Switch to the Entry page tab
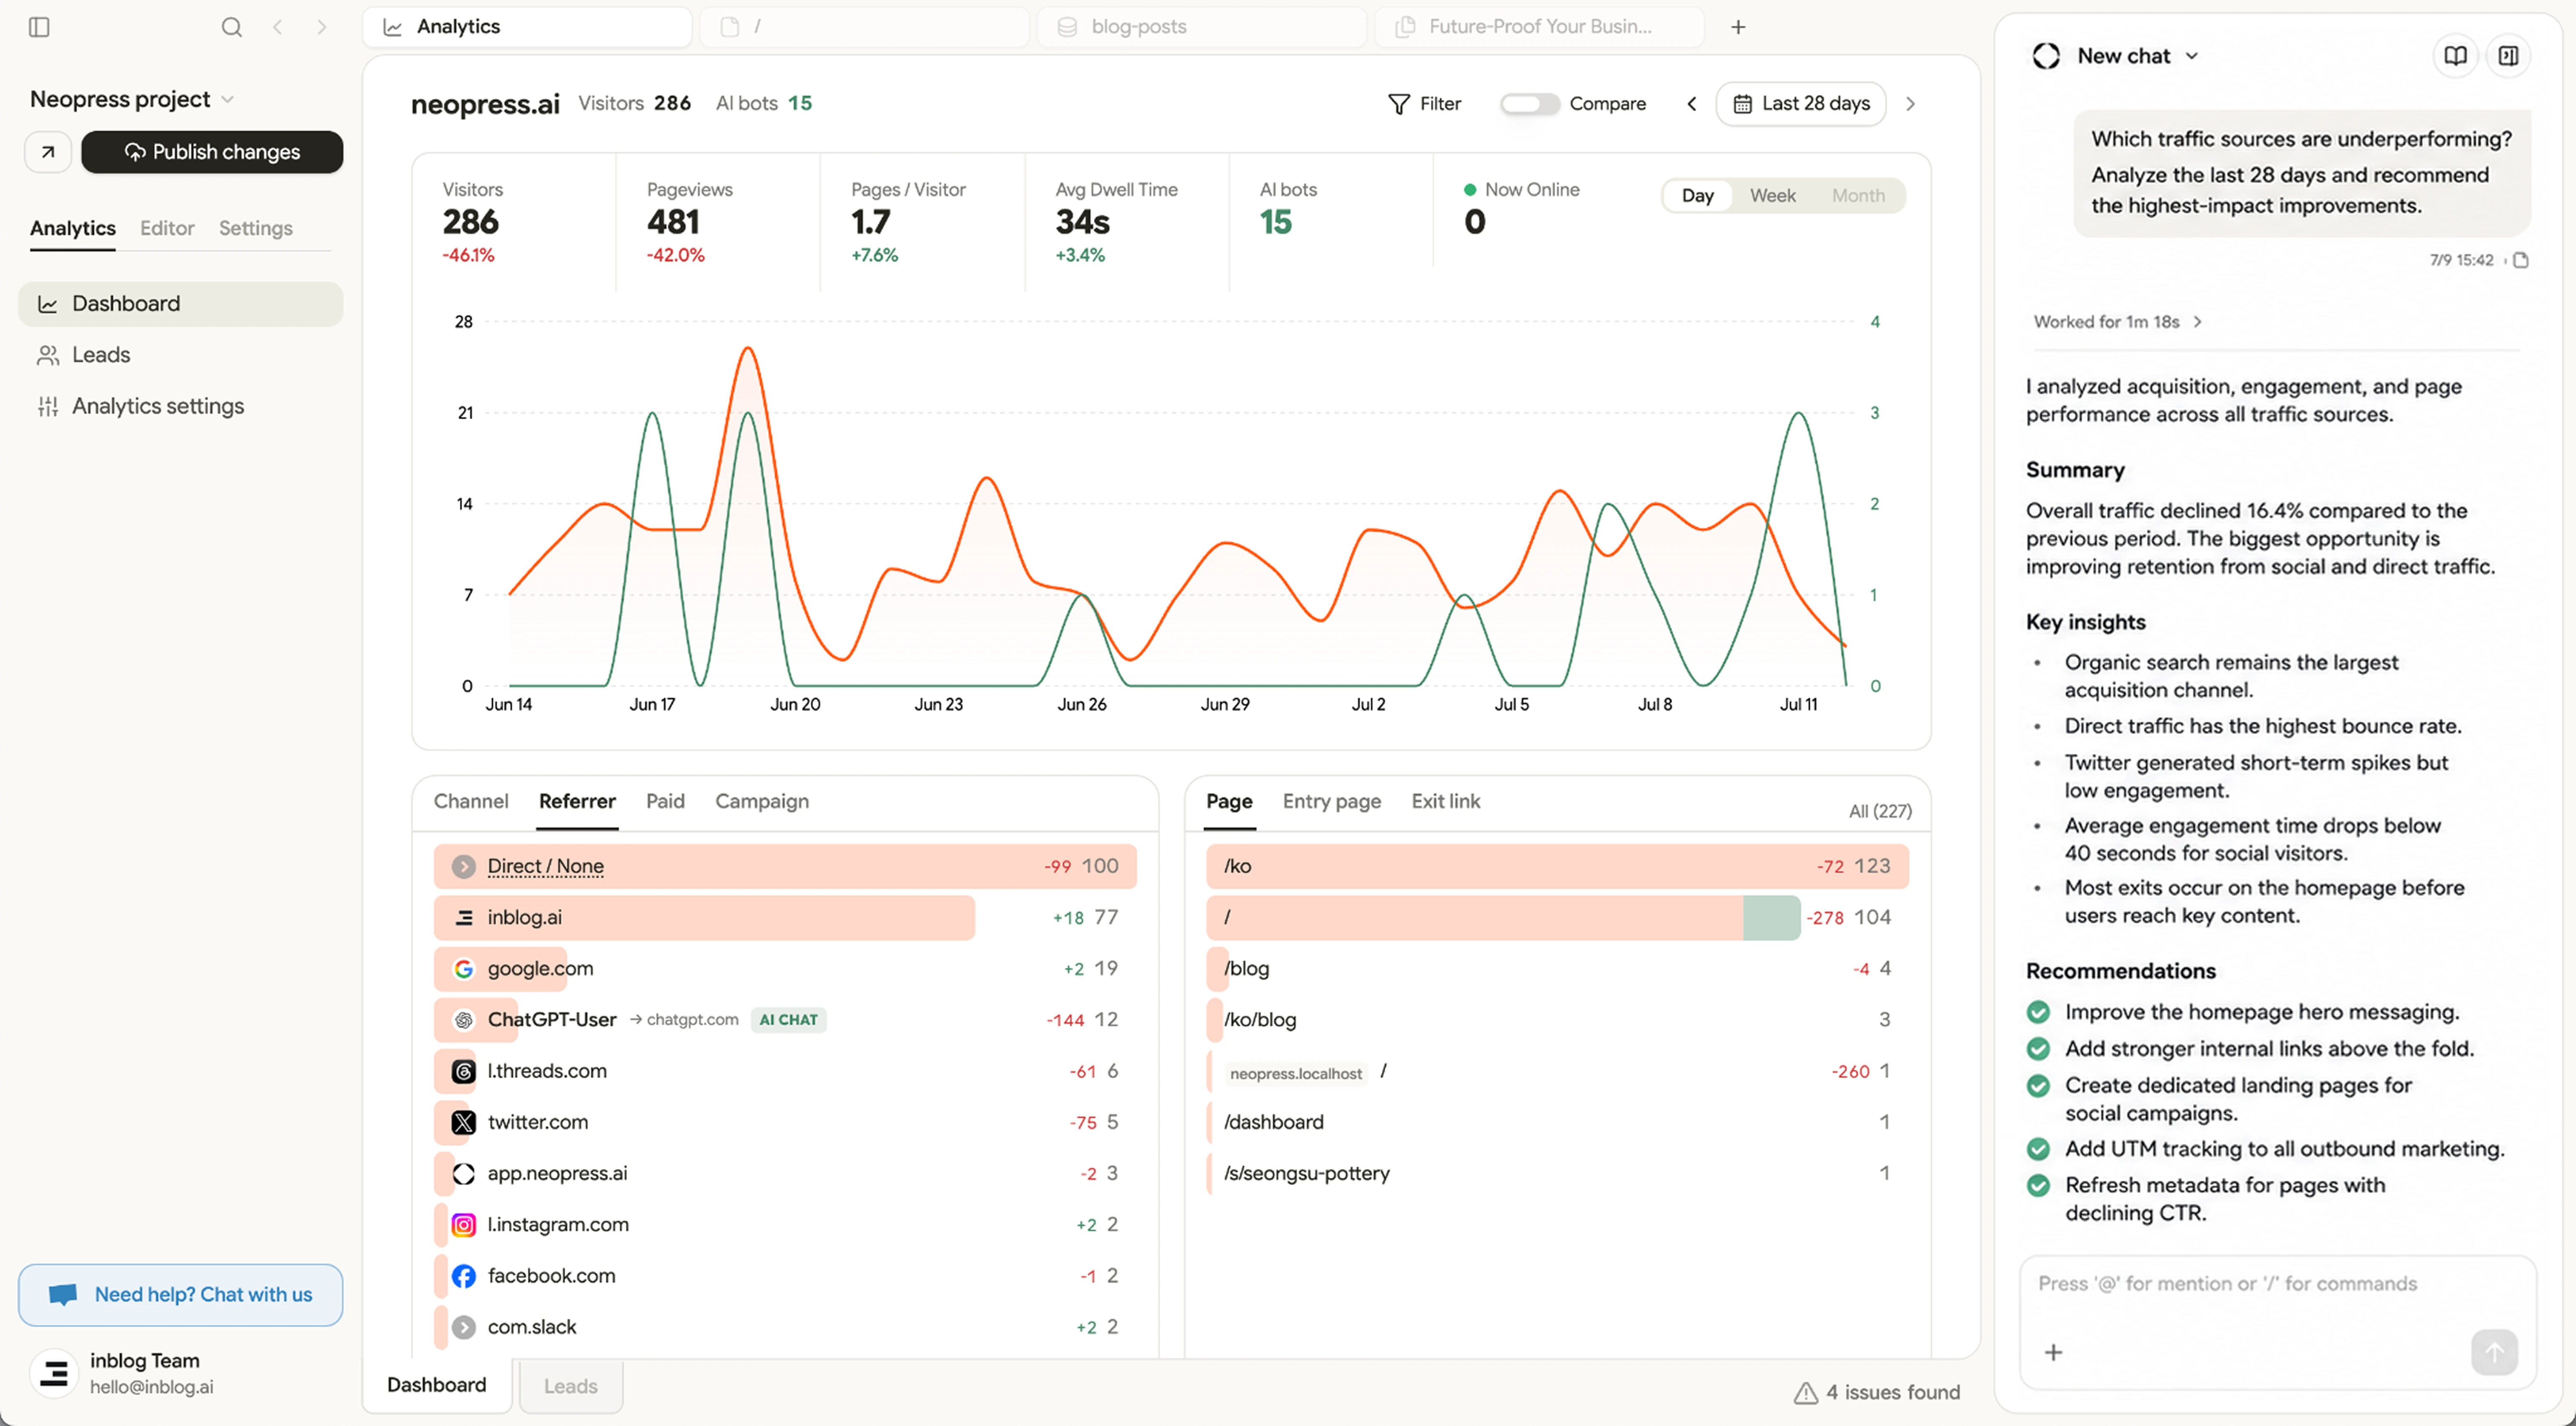 click(1331, 801)
